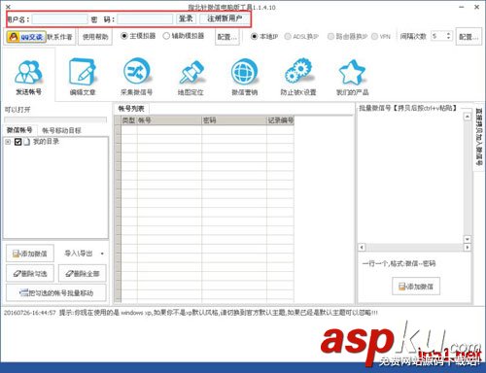Click the 帐号 column header
Screen dimensions: 486x373
pos(169,120)
